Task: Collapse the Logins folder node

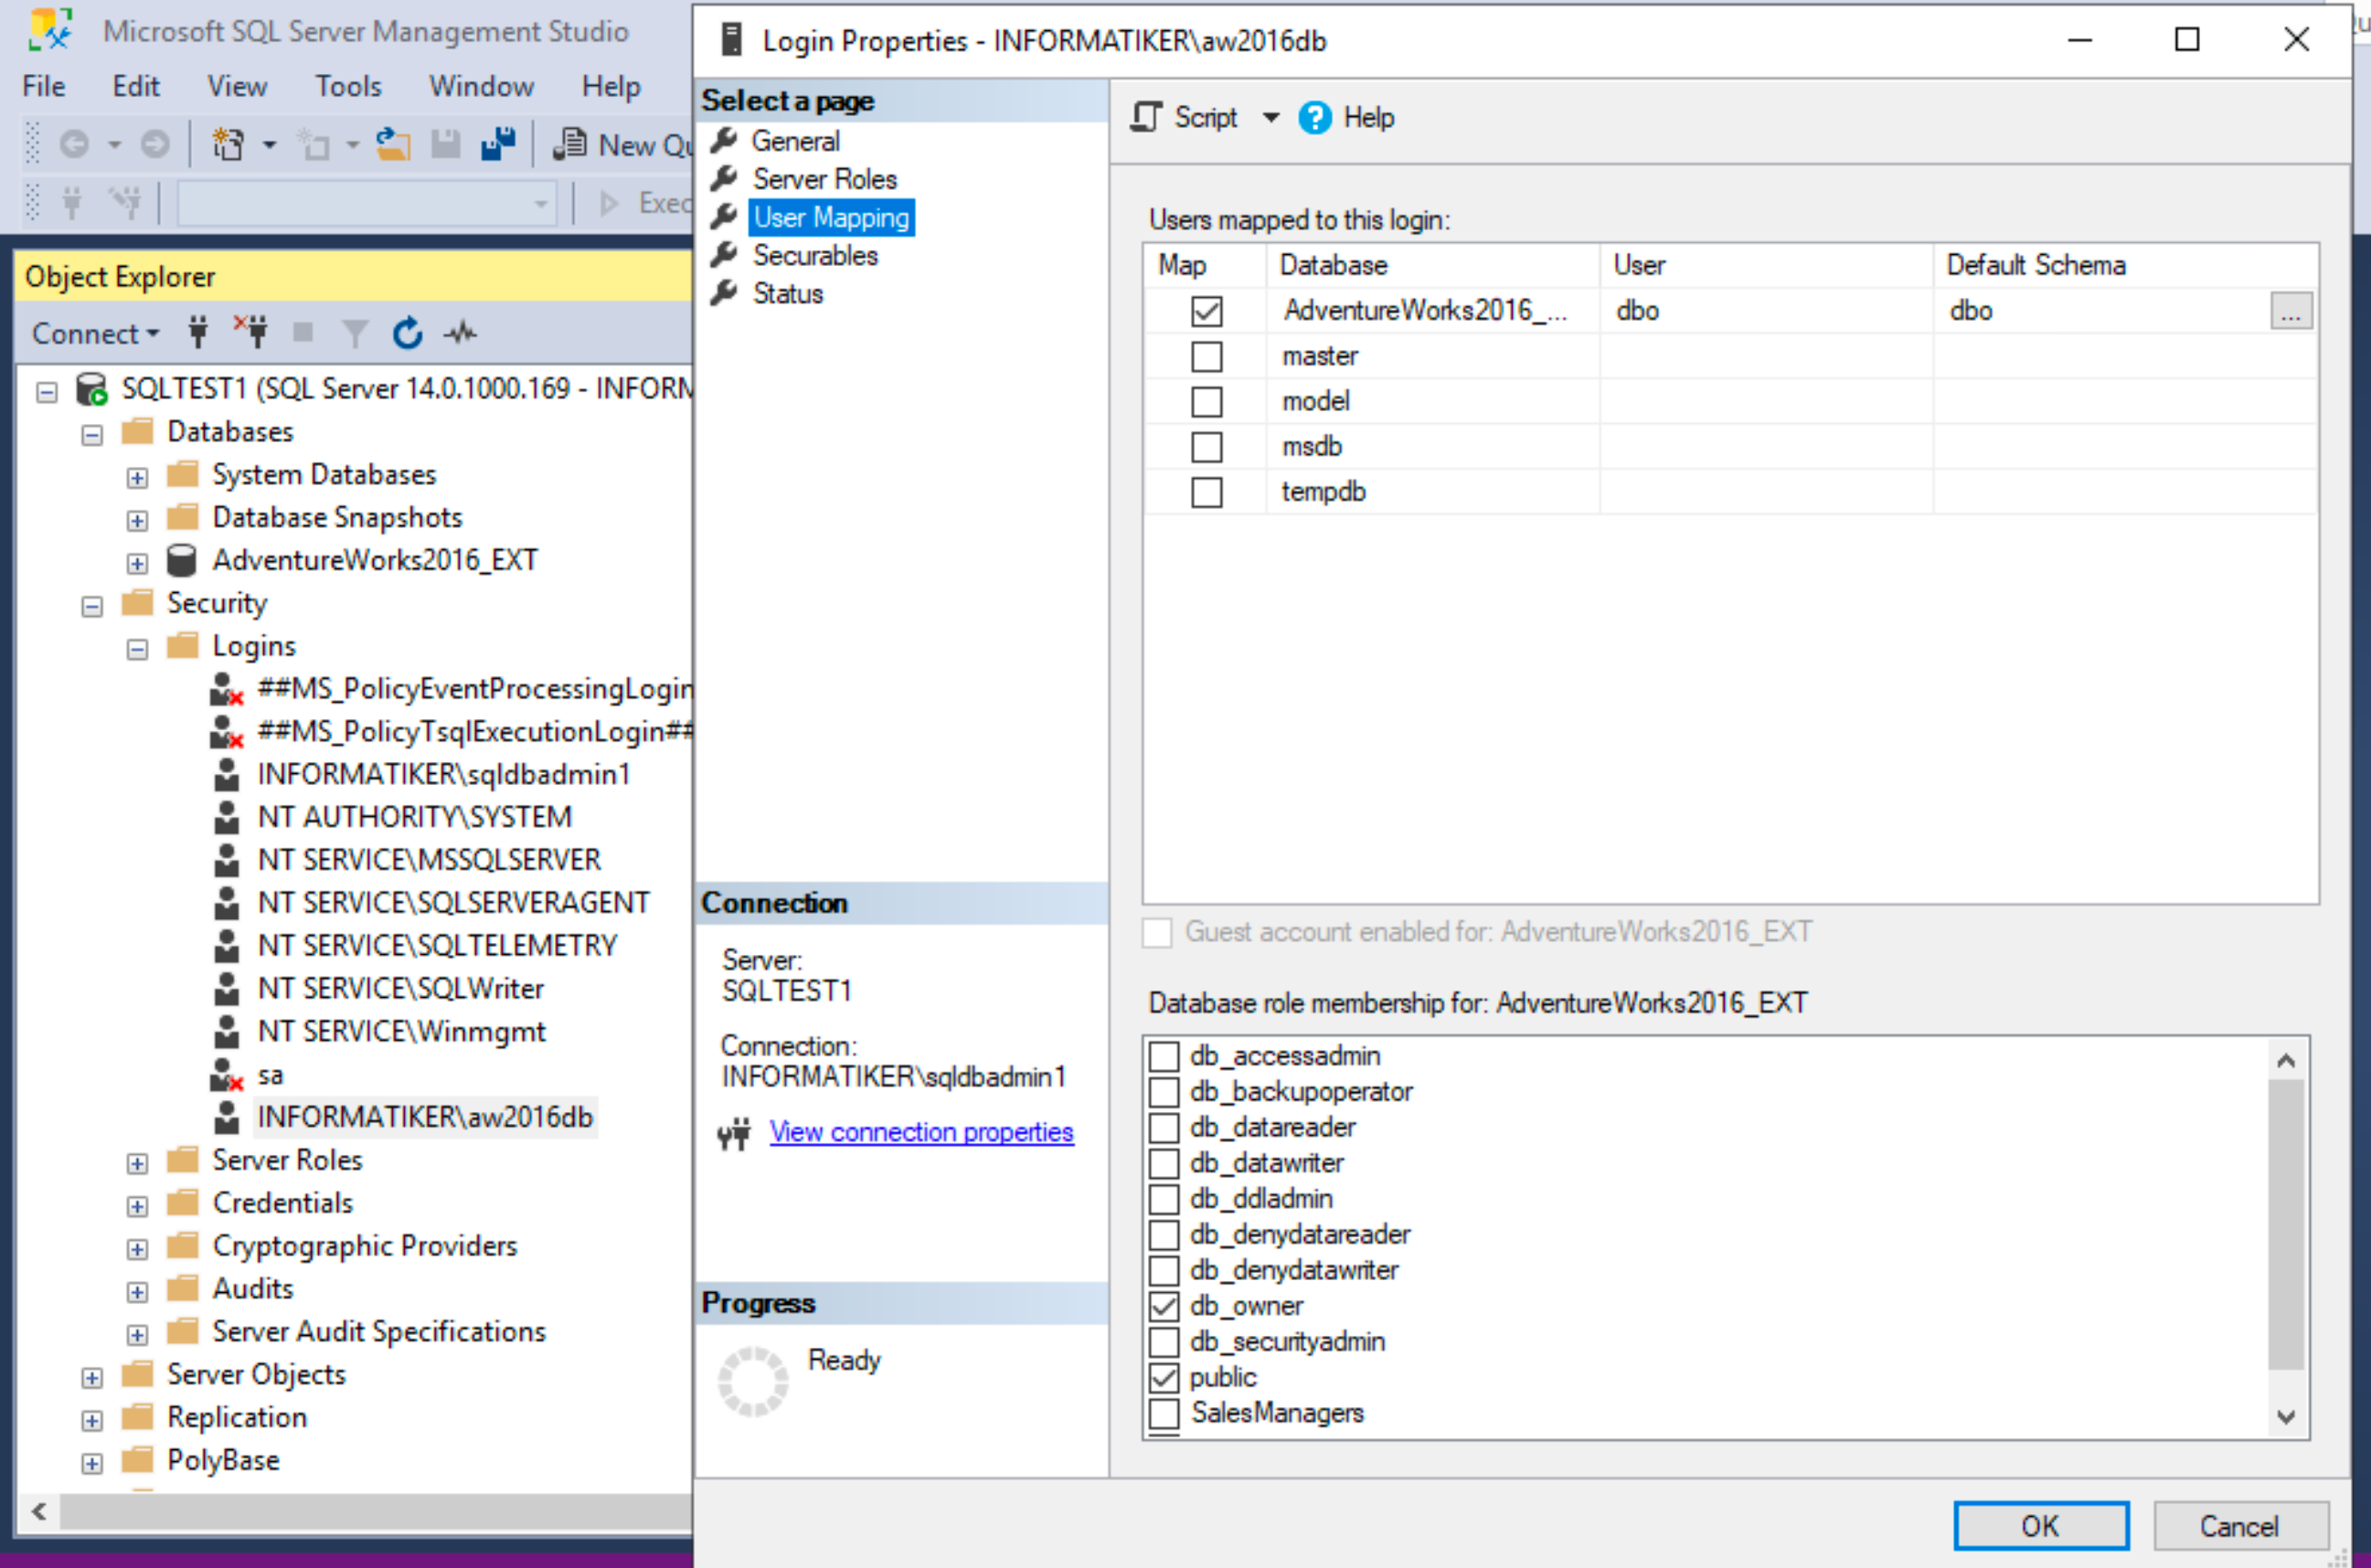Action: tap(137, 649)
